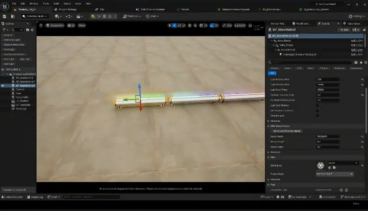Image resolution: width=368 pixels, height=211 pixels.
Task: Open the Fixture Patch combo box
Action: 335,174
